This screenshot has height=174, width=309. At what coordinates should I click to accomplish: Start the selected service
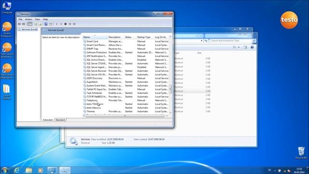coord(57,24)
